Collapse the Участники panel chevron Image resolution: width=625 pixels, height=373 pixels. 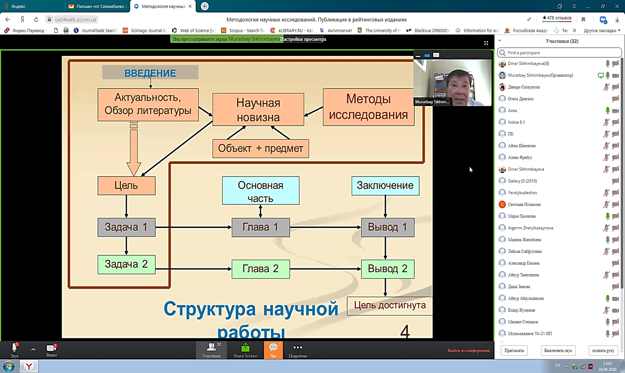click(499, 41)
